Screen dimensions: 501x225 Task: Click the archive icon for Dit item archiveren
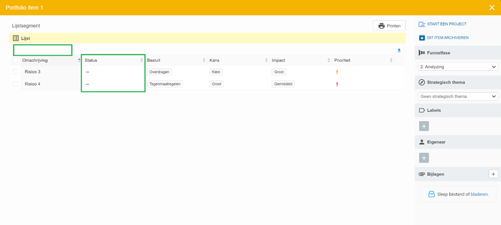(422, 38)
